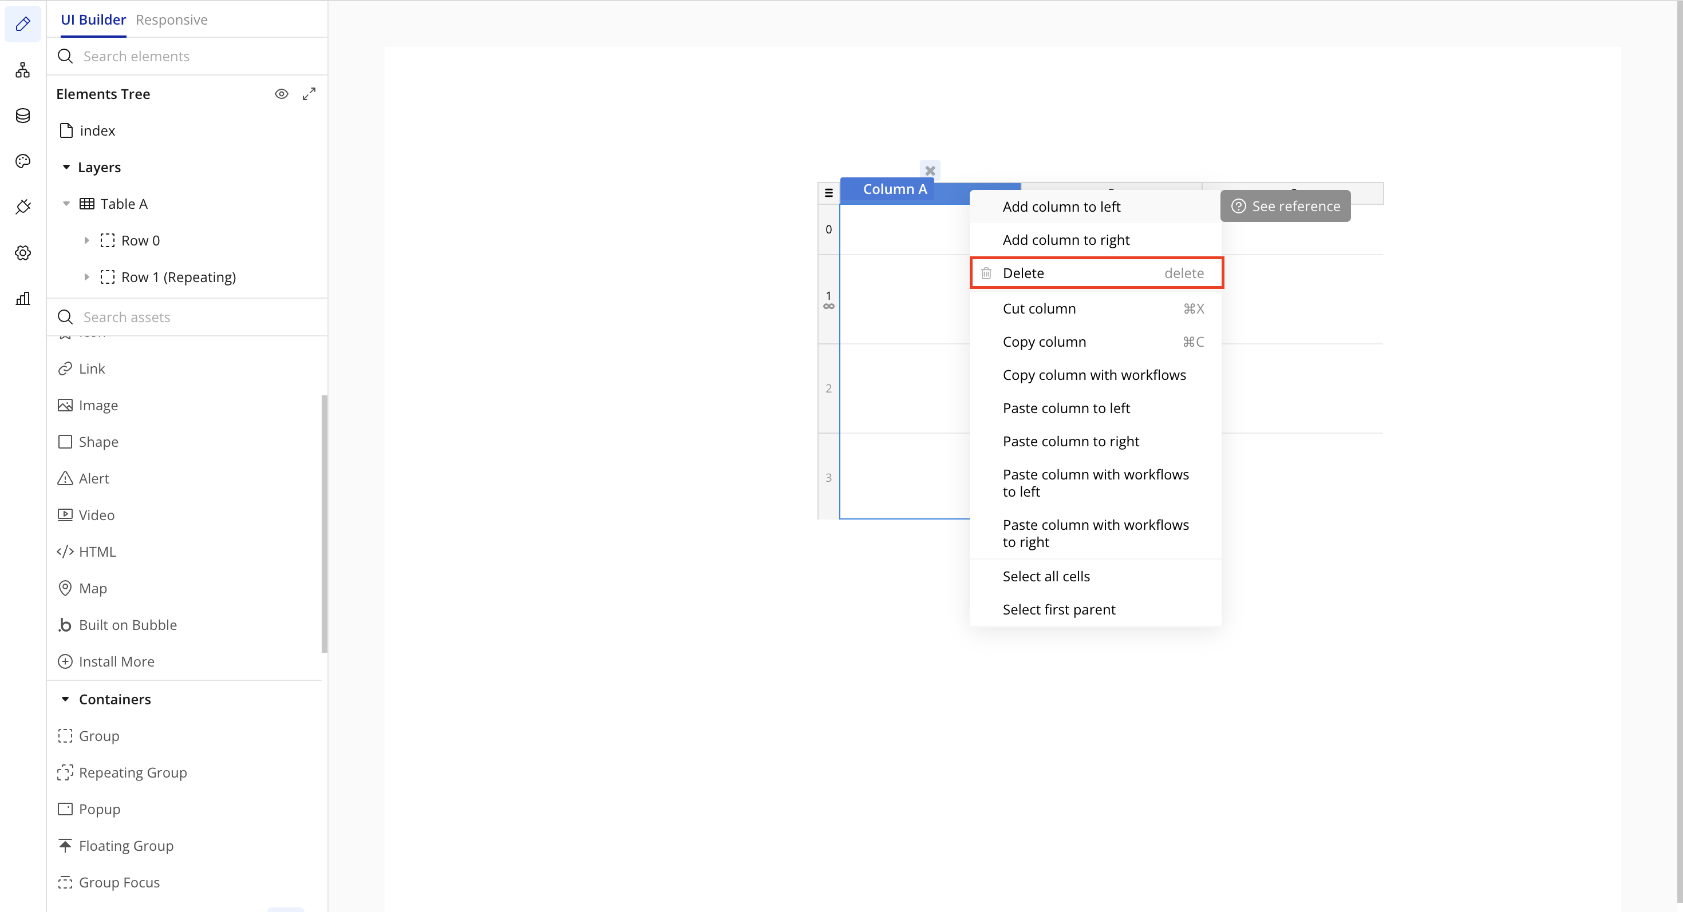Screen dimensions: 1683x912
Task: Open the Data tab database icon
Action: pos(23,116)
